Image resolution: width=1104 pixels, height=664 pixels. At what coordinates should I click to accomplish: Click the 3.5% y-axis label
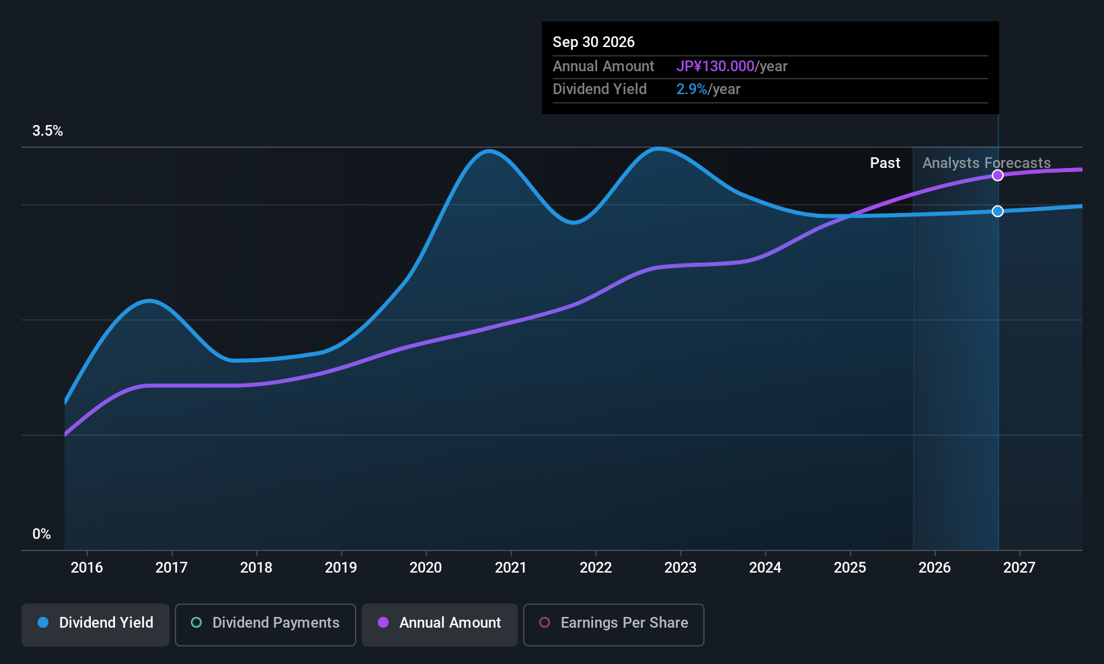point(48,131)
